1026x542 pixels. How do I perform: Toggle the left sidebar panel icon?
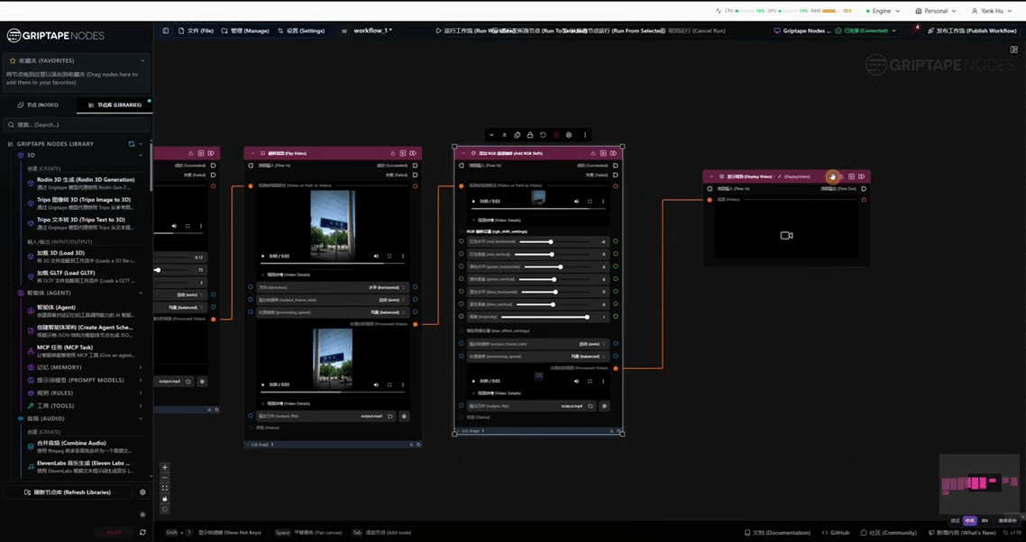coord(166,31)
